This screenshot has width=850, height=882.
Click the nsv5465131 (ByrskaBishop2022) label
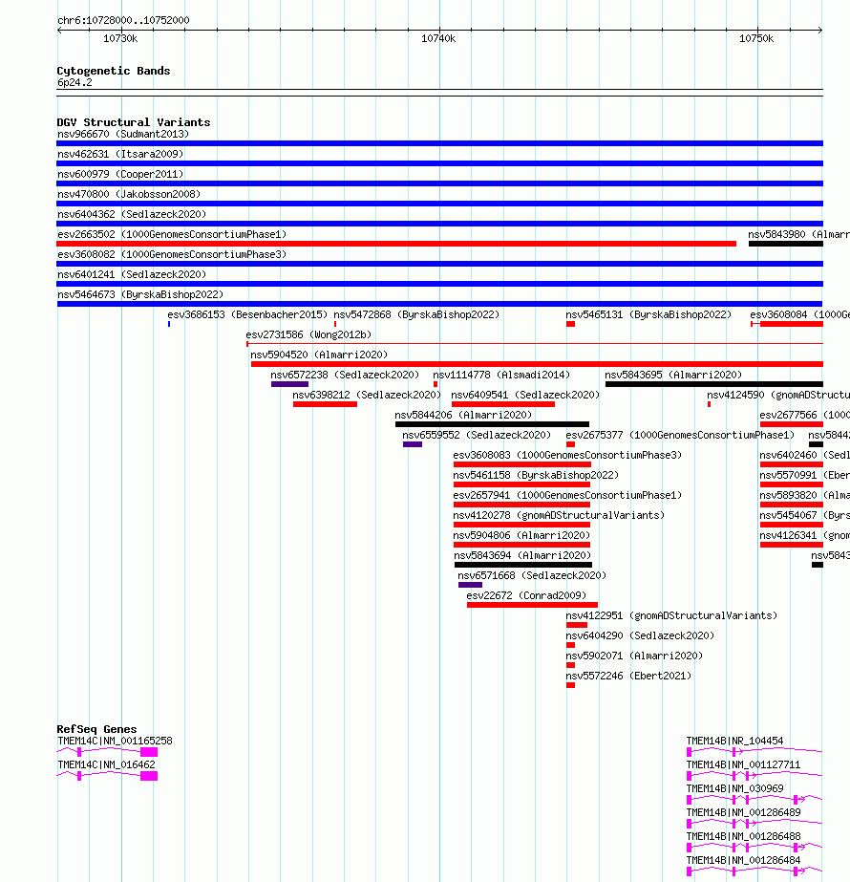[x=648, y=314]
